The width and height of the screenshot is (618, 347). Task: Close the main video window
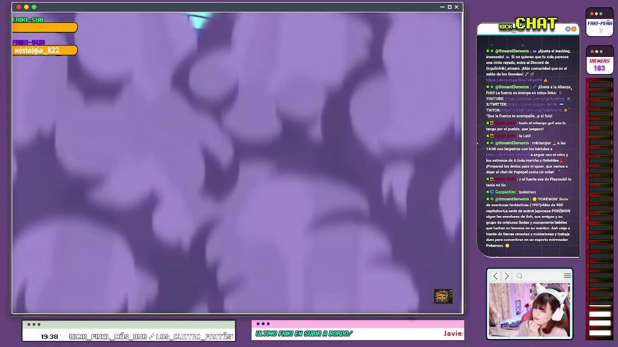pyautogui.click(x=456, y=7)
